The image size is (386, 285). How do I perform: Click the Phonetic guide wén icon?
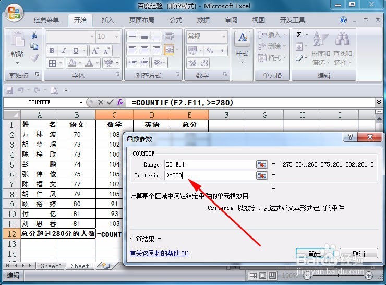108,63
